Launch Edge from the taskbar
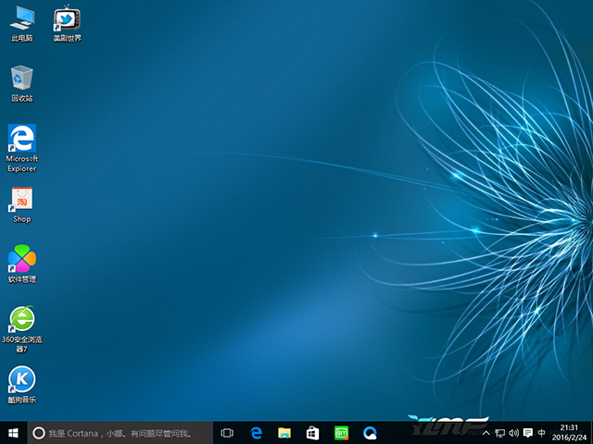Image resolution: width=593 pixels, height=444 pixels. pyautogui.click(x=257, y=432)
